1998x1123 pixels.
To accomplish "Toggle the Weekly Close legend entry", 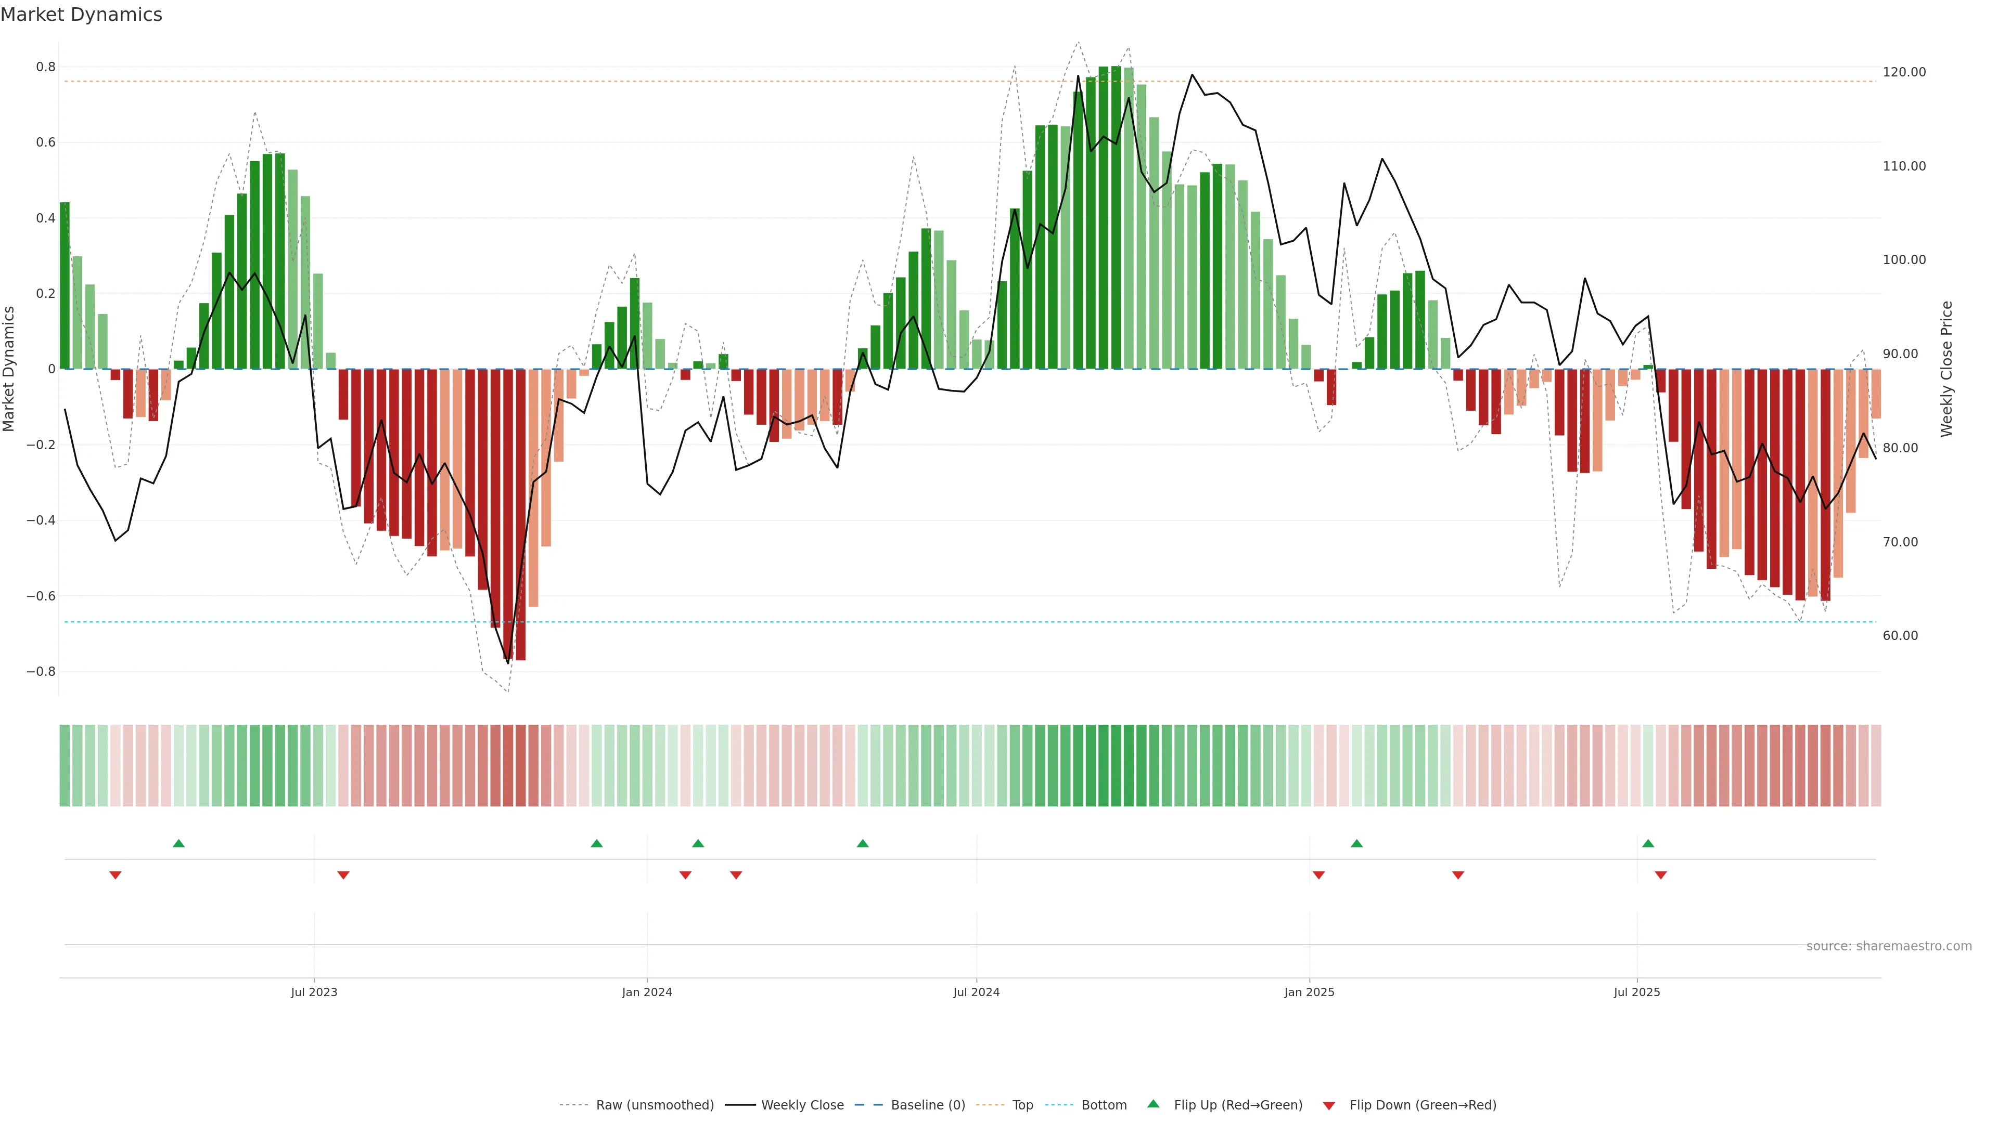I will point(802,1104).
